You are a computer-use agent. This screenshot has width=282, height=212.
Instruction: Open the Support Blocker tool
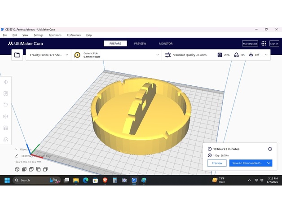(x=6, y=139)
